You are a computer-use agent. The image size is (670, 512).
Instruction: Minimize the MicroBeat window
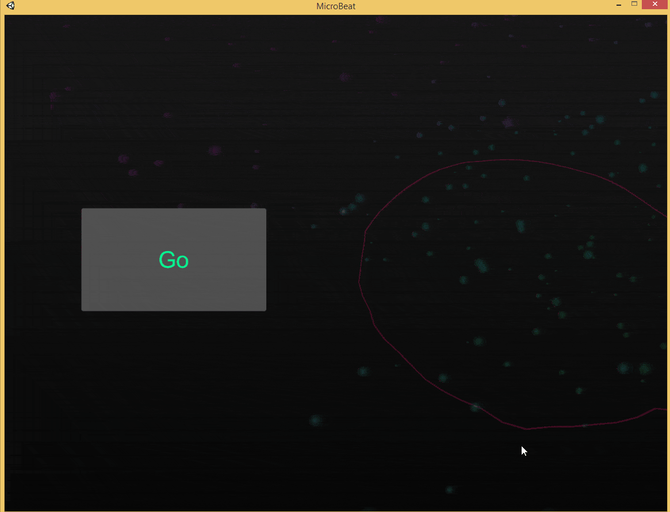click(619, 5)
